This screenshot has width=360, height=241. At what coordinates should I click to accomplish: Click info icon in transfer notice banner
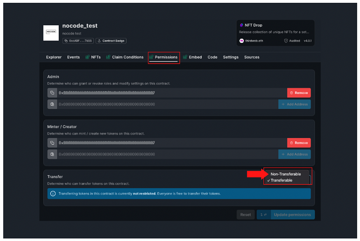[53, 194]
